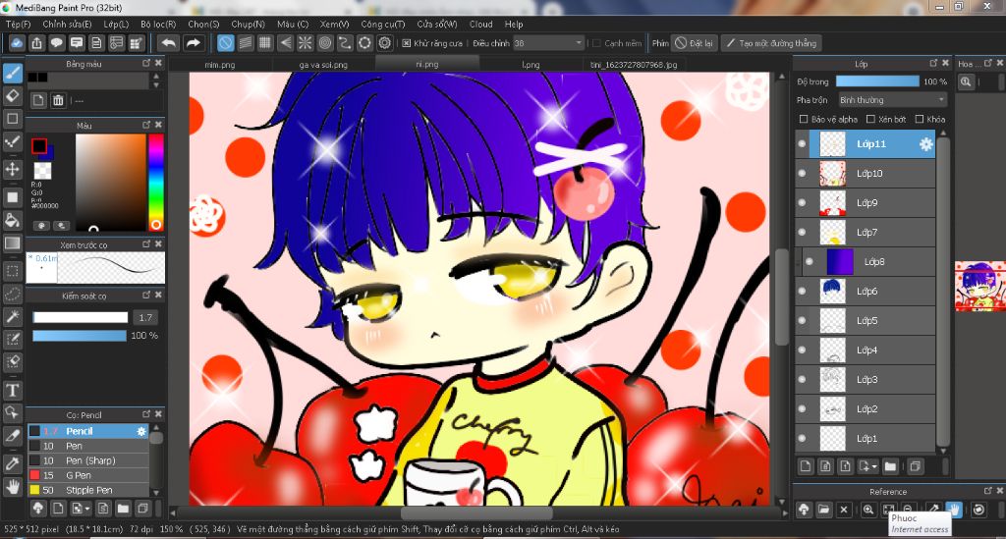
Task: Select layer Lớp5
Action: 866,320
